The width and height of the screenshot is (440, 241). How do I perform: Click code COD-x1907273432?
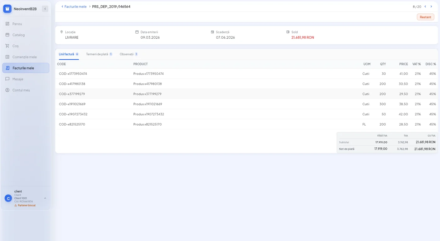pyautogui.click(x=73, y=114)
